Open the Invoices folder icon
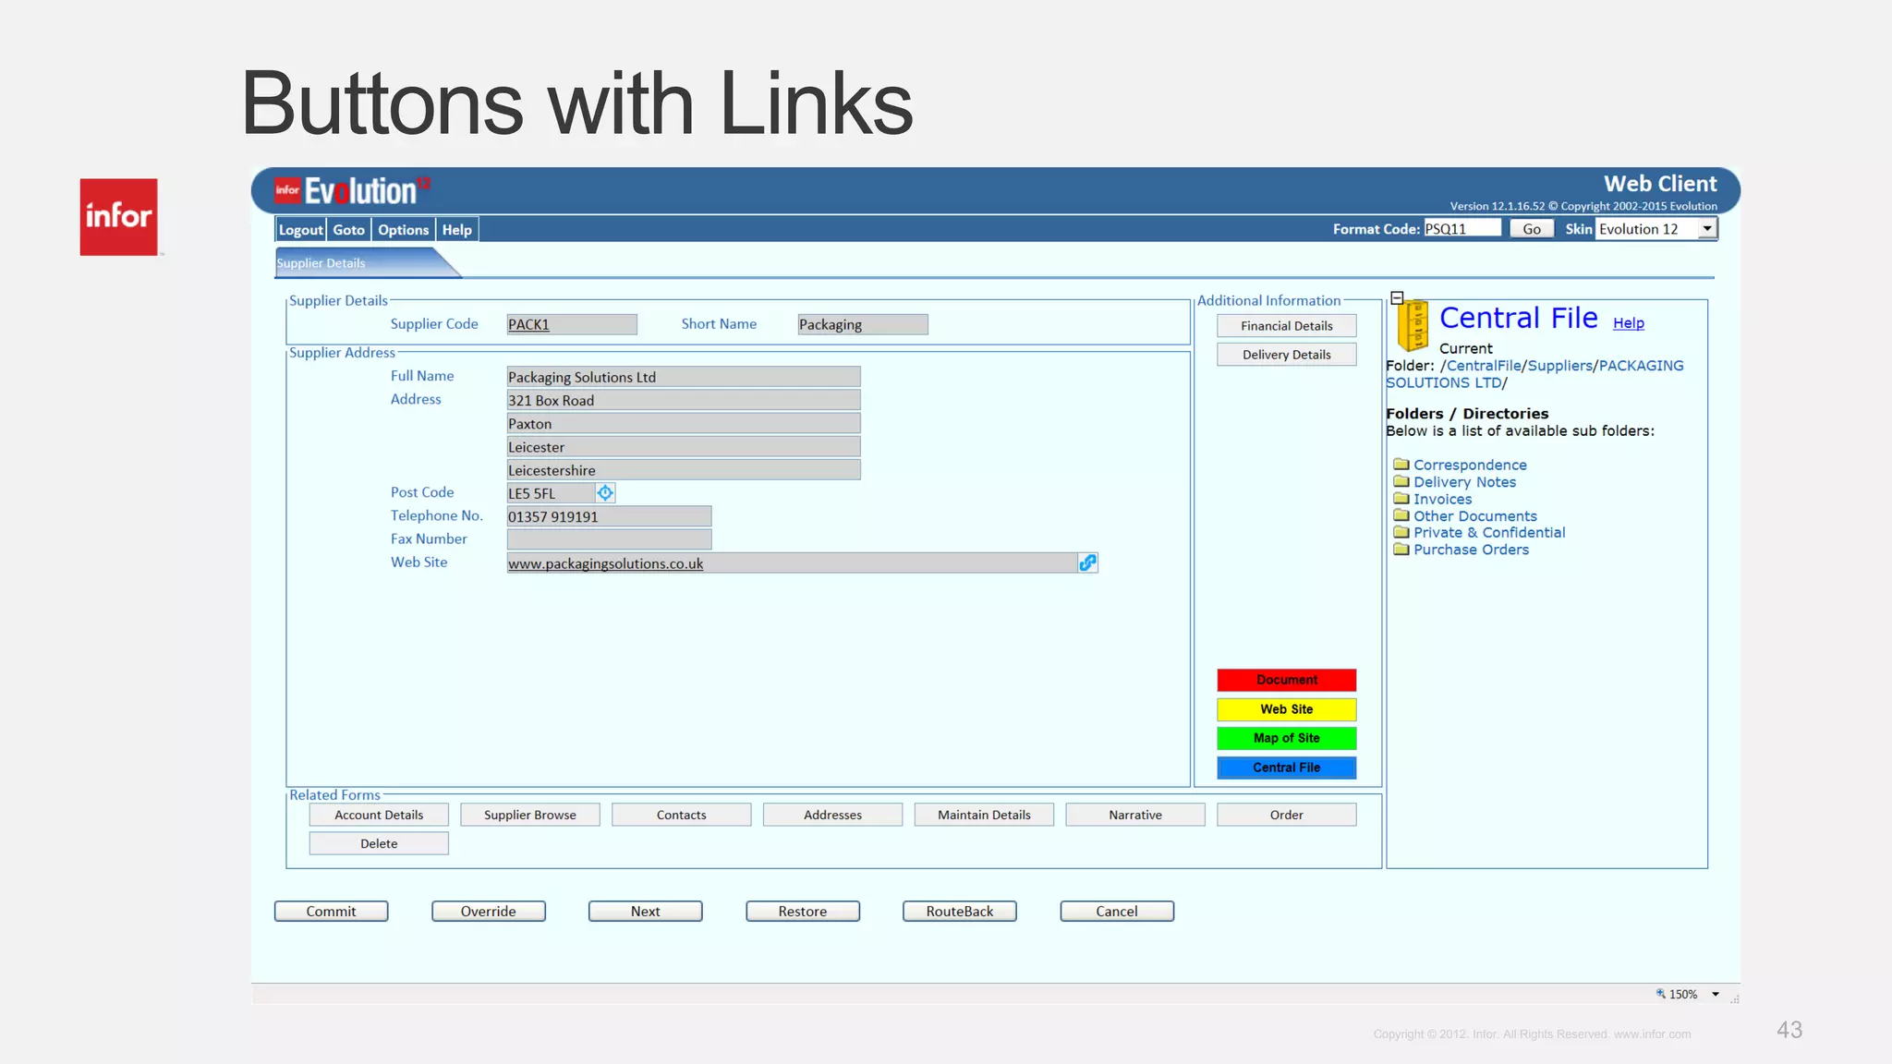This screenshot has height=1064, width=1892. tap(1401, 499)
